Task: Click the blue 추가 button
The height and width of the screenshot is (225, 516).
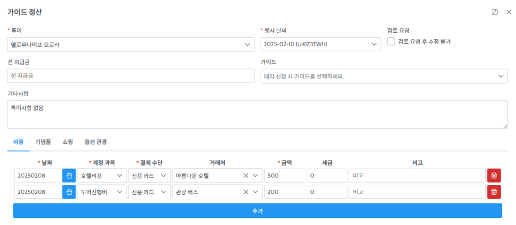Action: click(x=257, y=211)
